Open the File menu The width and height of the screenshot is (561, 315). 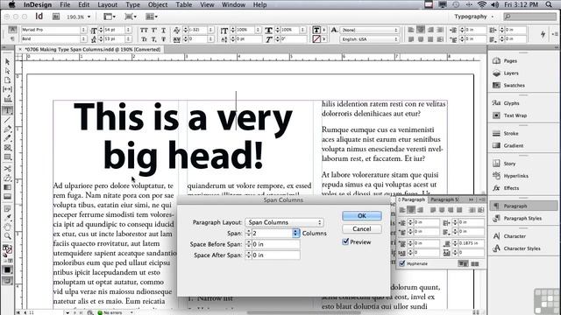click(65, 4)
